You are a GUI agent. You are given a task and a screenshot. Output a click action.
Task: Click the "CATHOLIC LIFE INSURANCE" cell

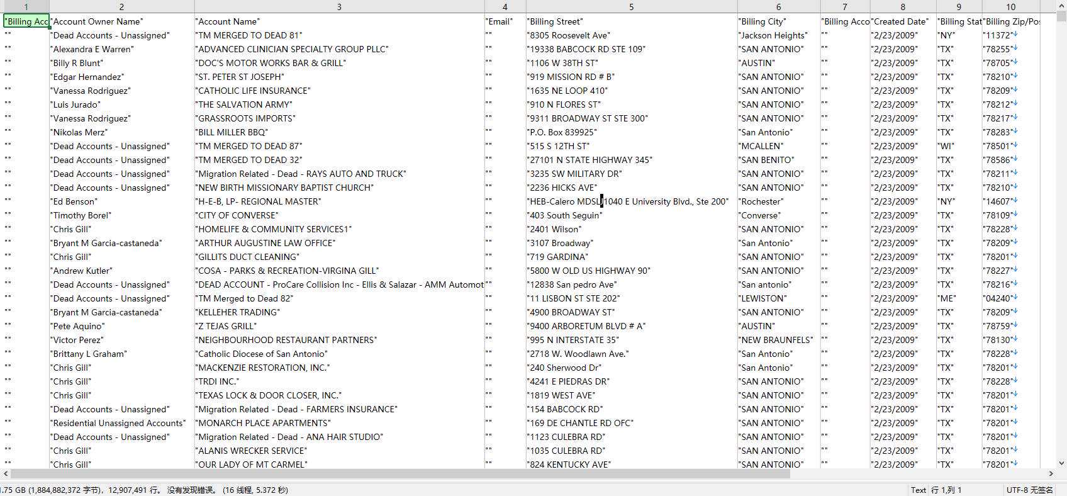(x=339, y=91)
